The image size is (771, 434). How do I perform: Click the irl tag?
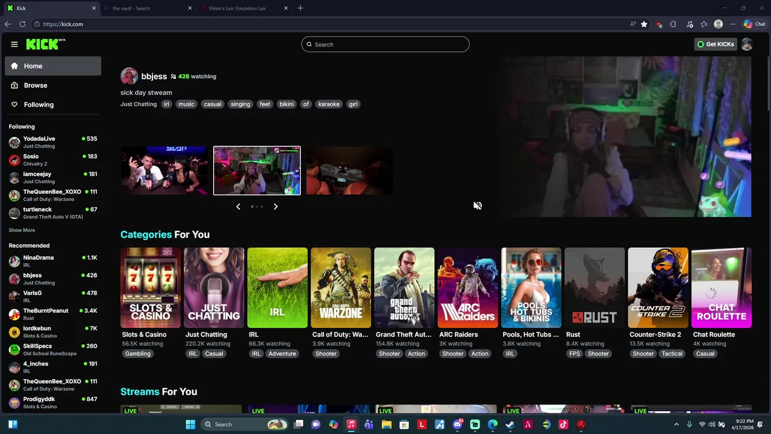pyautogui.click(x=167, y=104)
